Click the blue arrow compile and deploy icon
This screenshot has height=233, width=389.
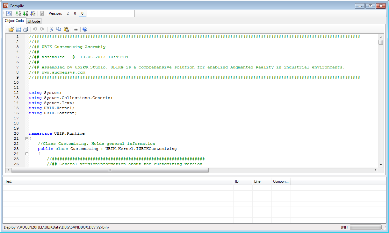pos(33,13)
